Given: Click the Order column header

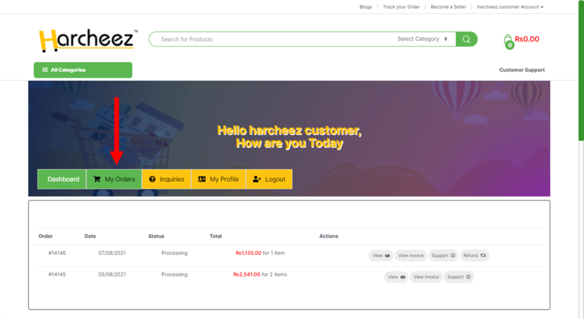Looking at the screenshot, I should [46, 236].
